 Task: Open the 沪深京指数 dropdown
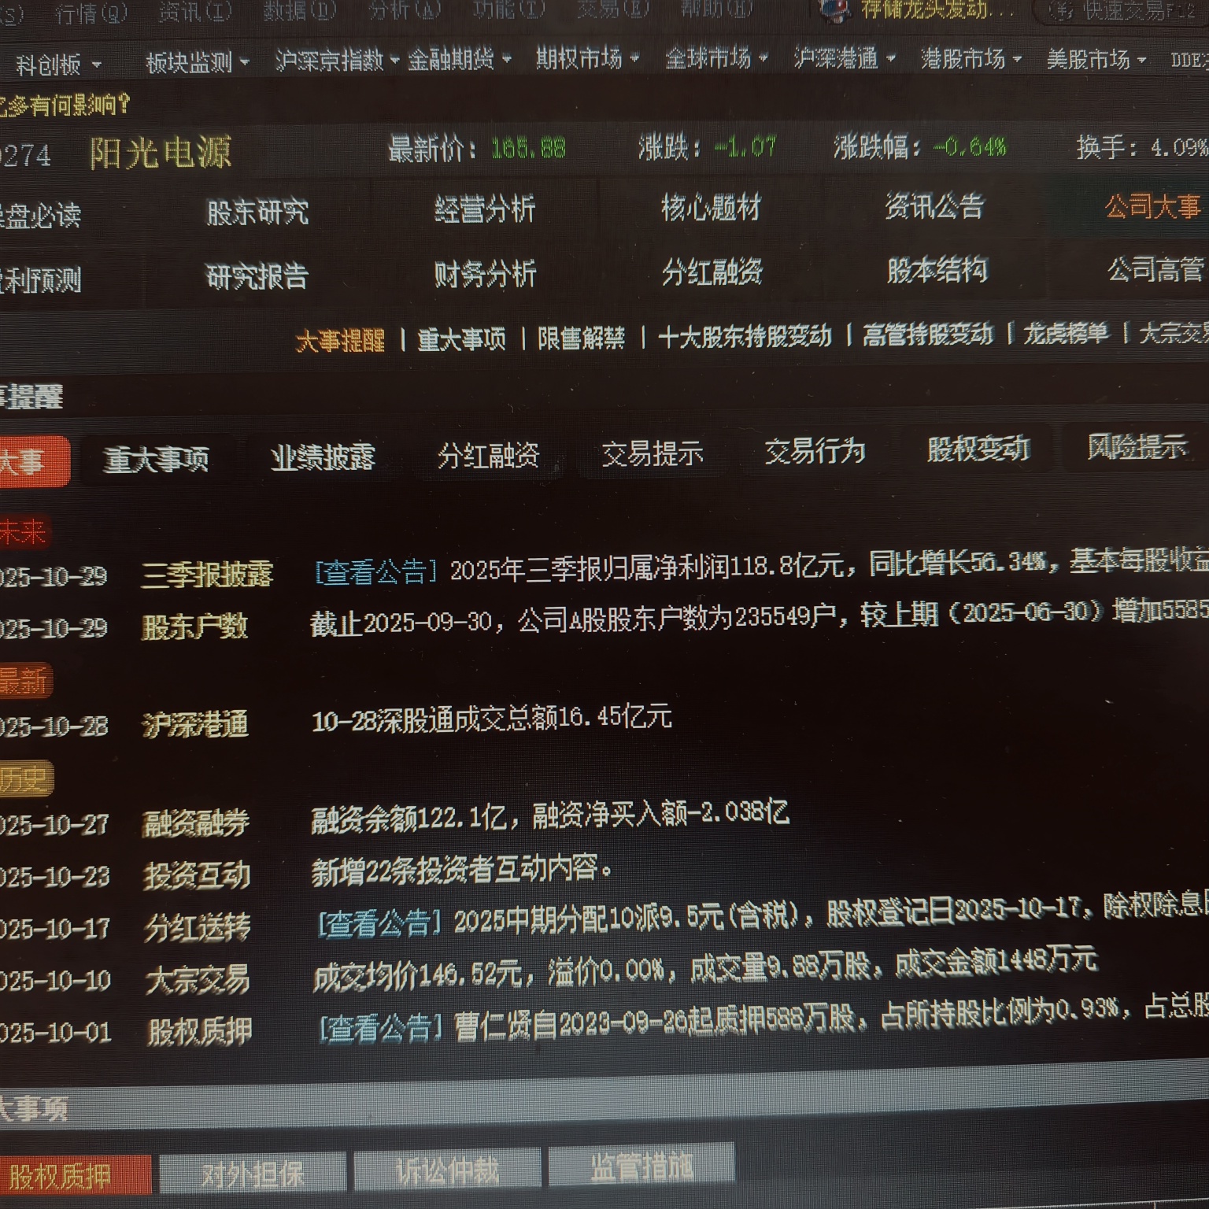tap(337, 61)
